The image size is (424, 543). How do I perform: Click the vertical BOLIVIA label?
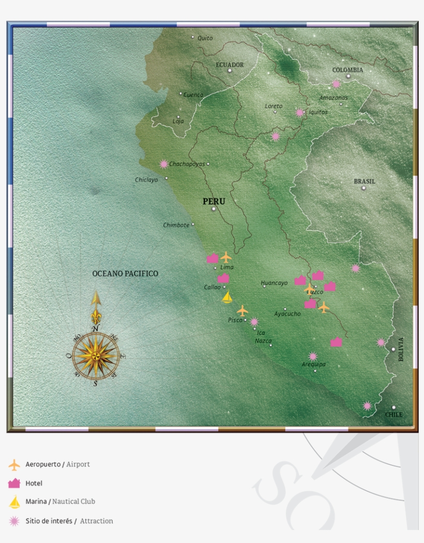(x=401, y=350)
